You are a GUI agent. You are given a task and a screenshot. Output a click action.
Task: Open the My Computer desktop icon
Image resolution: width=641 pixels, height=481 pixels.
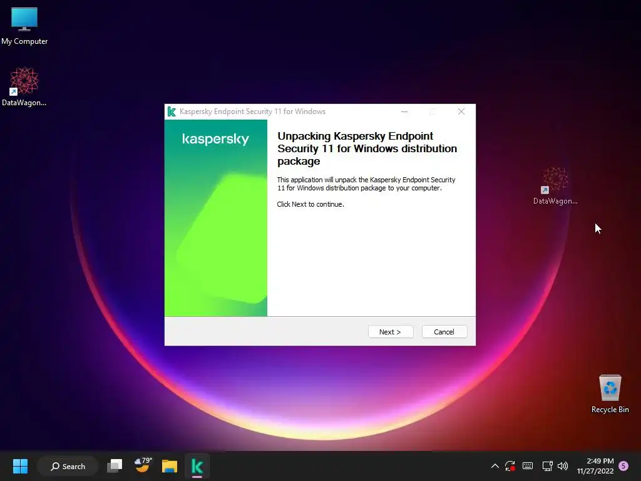click(x=24, y=26)
